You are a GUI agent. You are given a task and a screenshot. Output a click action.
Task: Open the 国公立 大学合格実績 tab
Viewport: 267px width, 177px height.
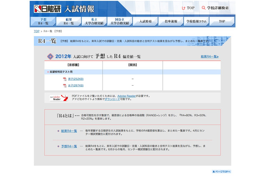pyautogui.click(x=120, y=21)
